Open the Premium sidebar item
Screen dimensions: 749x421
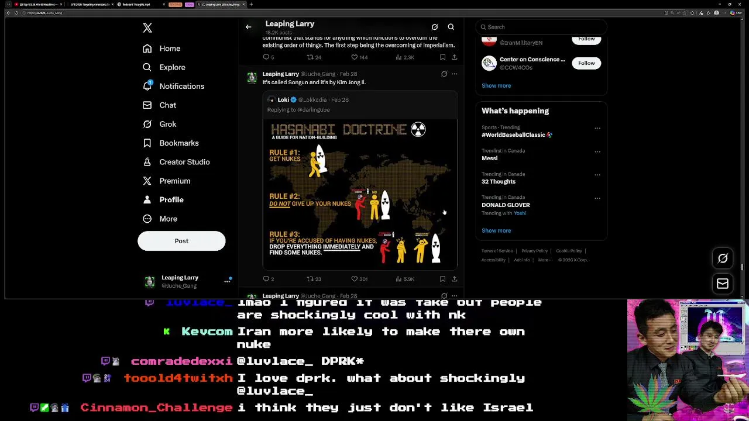167,181
